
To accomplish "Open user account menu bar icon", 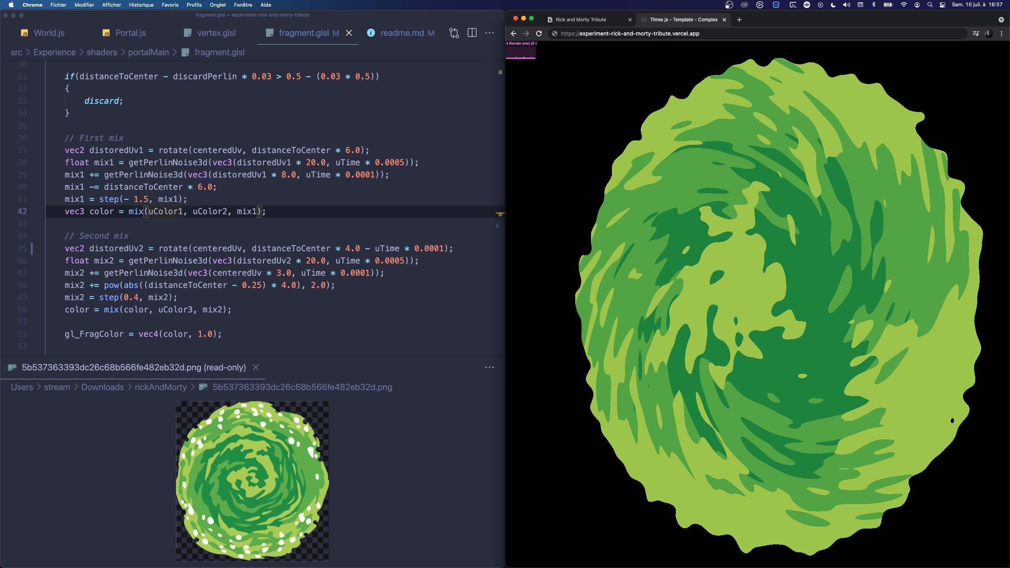I will 917,5.
